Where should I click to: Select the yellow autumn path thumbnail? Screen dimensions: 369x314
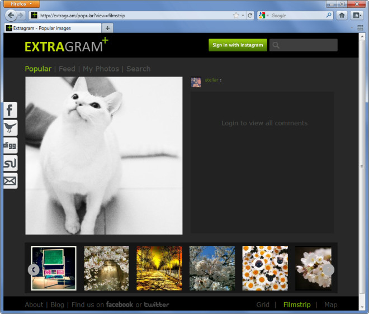[159, 268]
